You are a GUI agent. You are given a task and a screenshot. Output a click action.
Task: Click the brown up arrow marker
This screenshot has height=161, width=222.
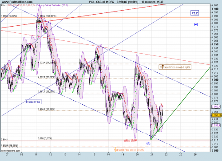coord(163,67)
